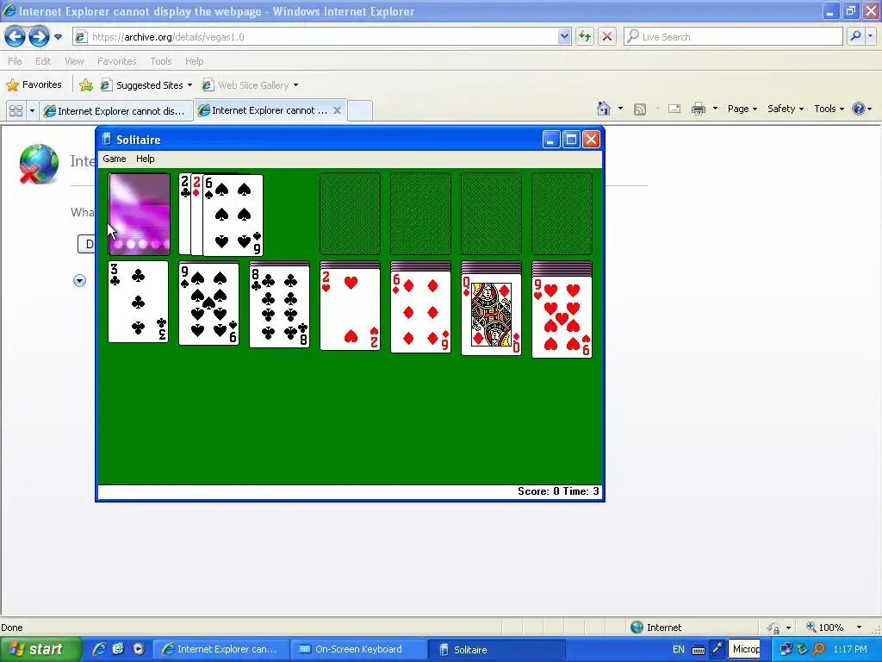This screenshot has width=882, height=662.
Task: Click the Solitaire stock deck card back
Action: 139,214
